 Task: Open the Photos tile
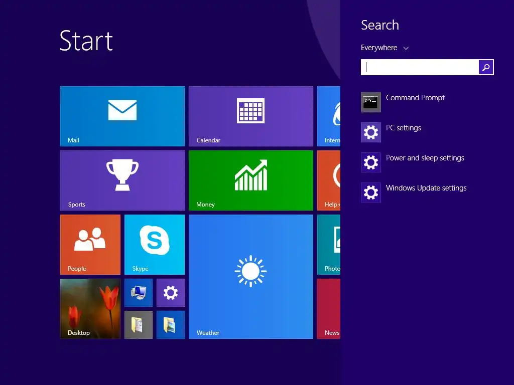(x=329, y=245)
